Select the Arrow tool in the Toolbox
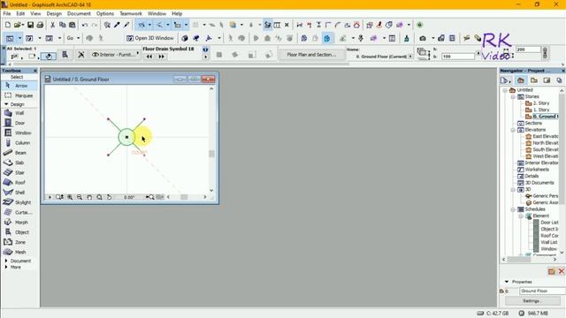The image size is (566, 318). [x=19, y=86]
